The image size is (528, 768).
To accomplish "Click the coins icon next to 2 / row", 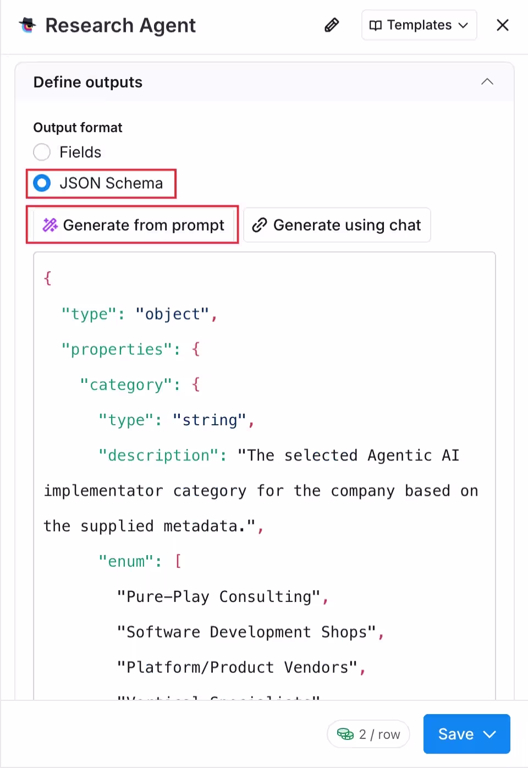I will 345,734.
